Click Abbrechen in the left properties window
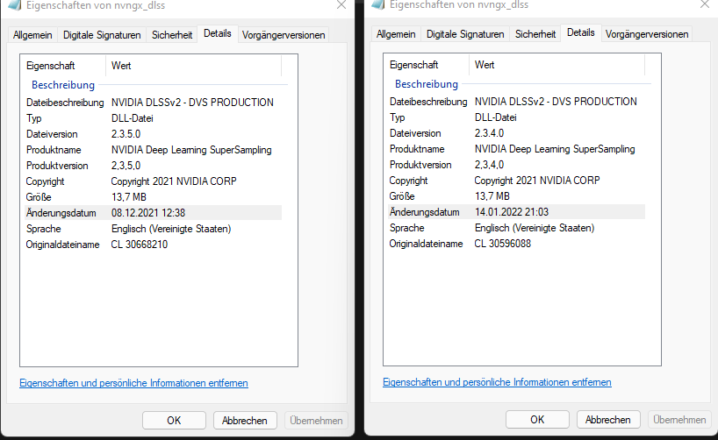 pyautogui.click(x=245, y=421)
